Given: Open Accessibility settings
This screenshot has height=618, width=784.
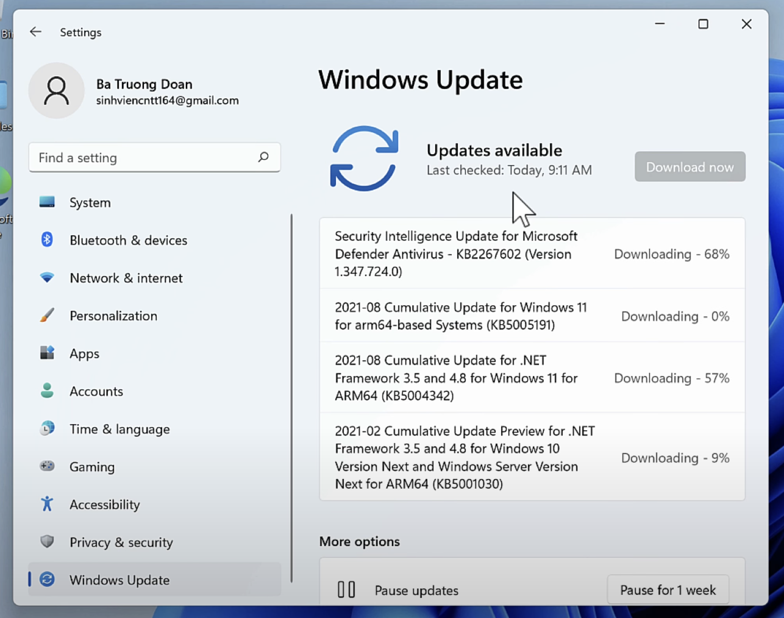Looking at the screenshot, I should (154, 505).
